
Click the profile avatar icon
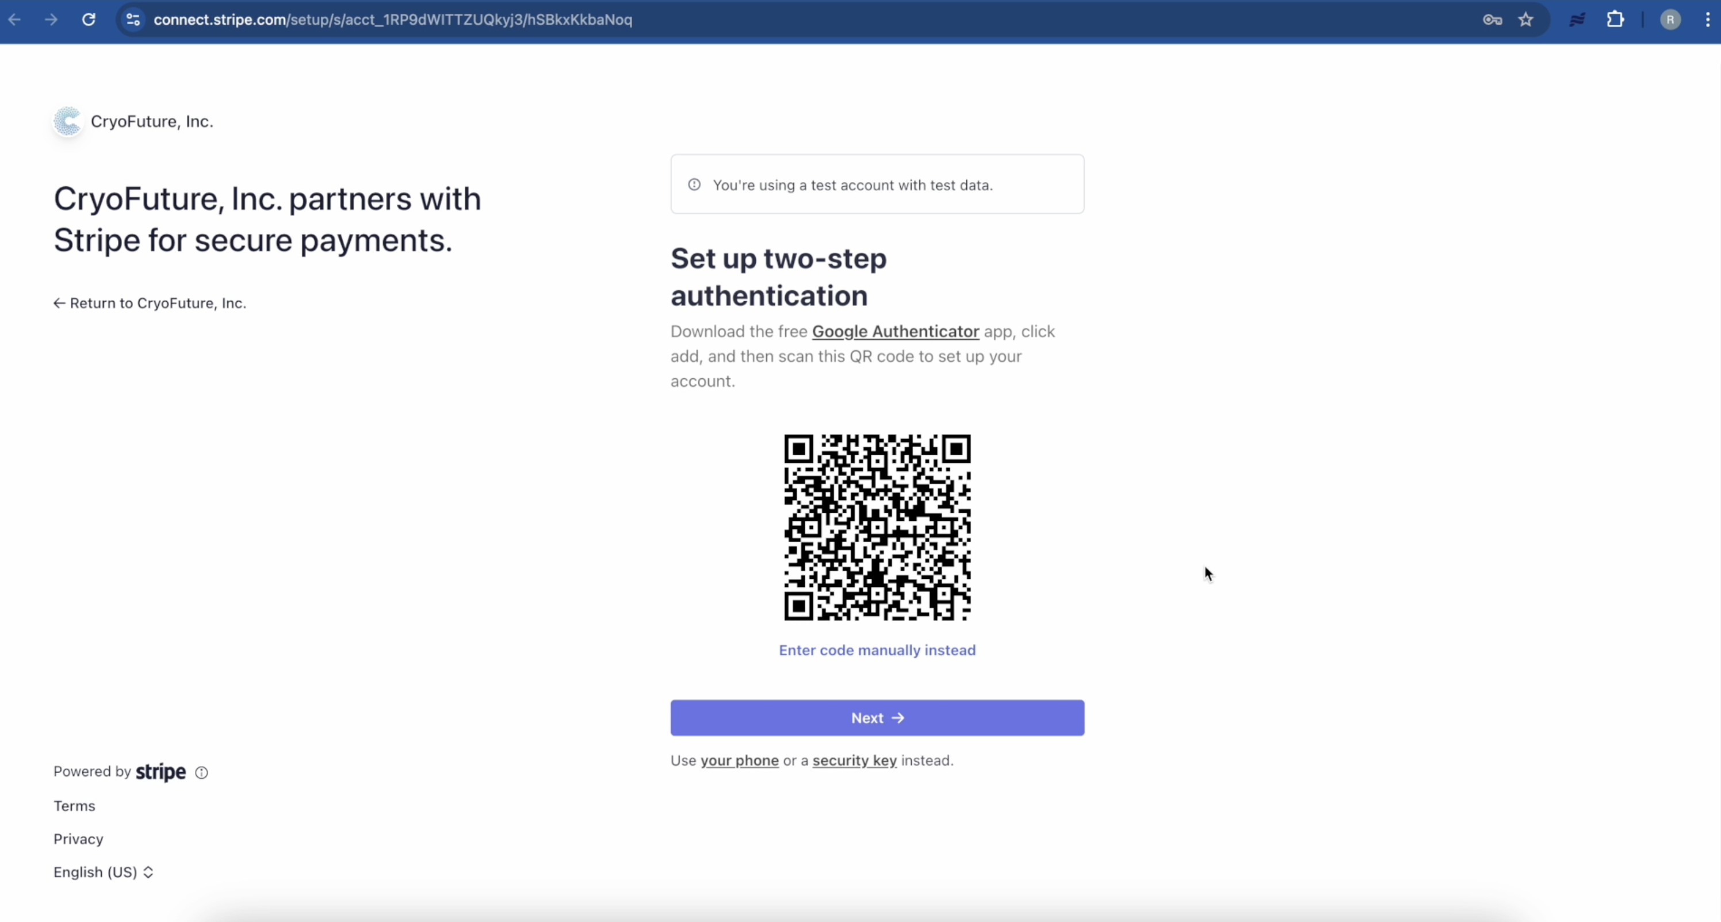[x=1670, y=20]
